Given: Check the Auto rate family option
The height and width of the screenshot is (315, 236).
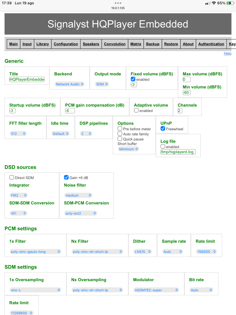Looking at the screenshot, I should (x=120, y=134).
